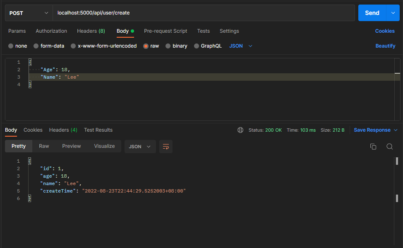Switch to the Pre-request Script tab
Image resolution: width=403 pixels, height=248 pixels.
166,31
